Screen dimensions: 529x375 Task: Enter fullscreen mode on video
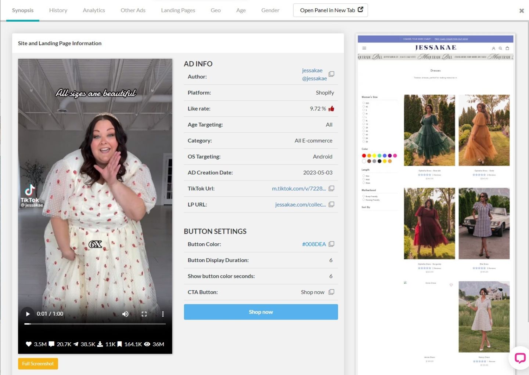point(144,314)
